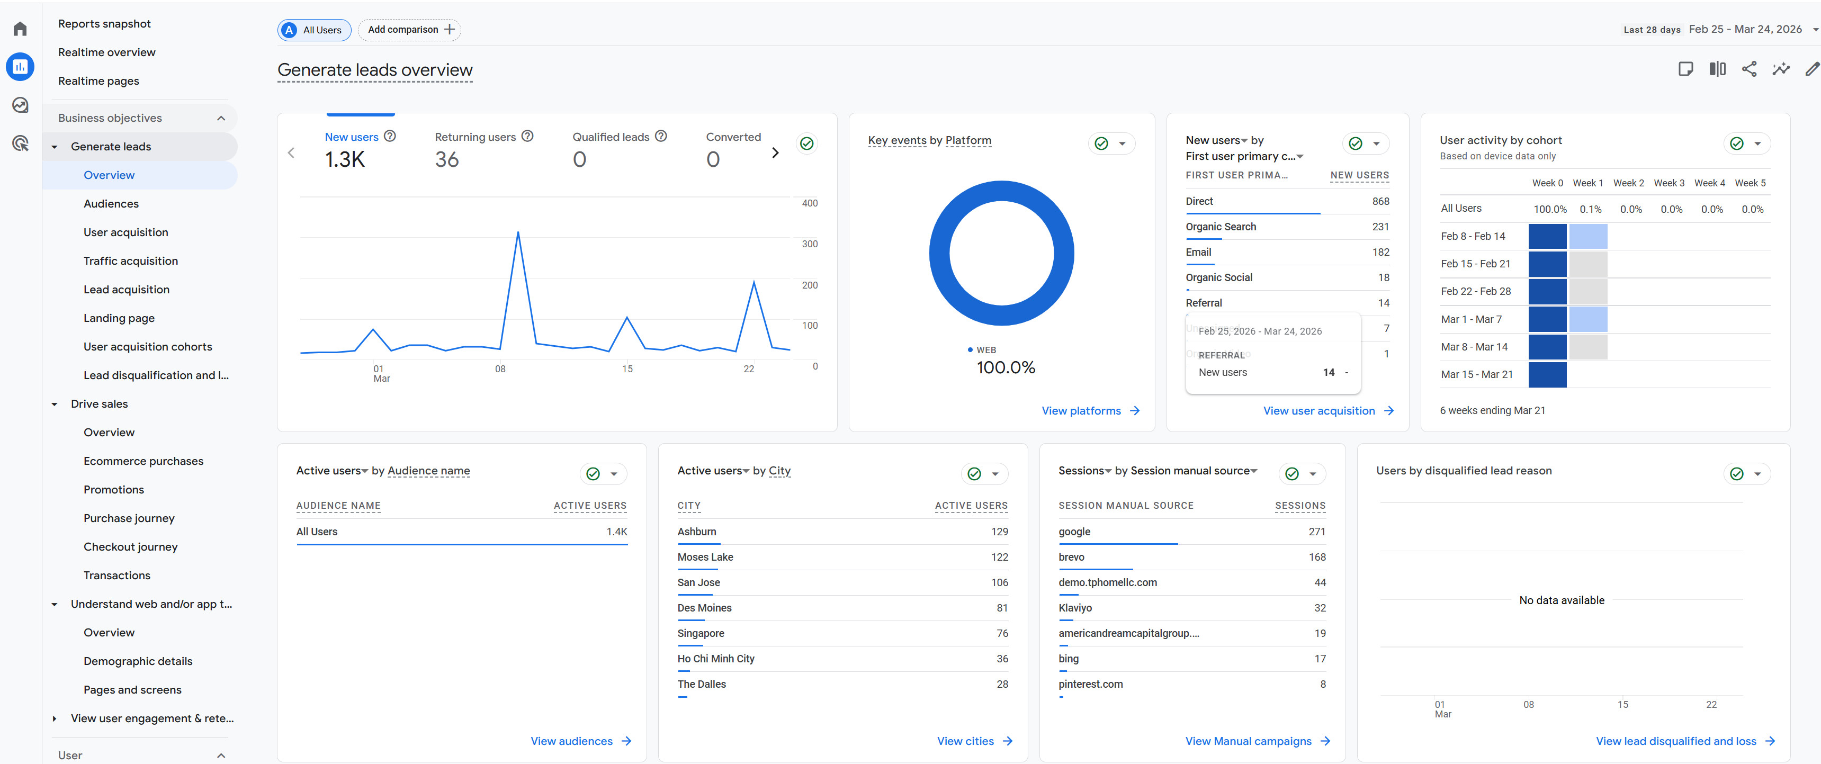
Task: Share this report
Action: click(x=1750, y=68)
